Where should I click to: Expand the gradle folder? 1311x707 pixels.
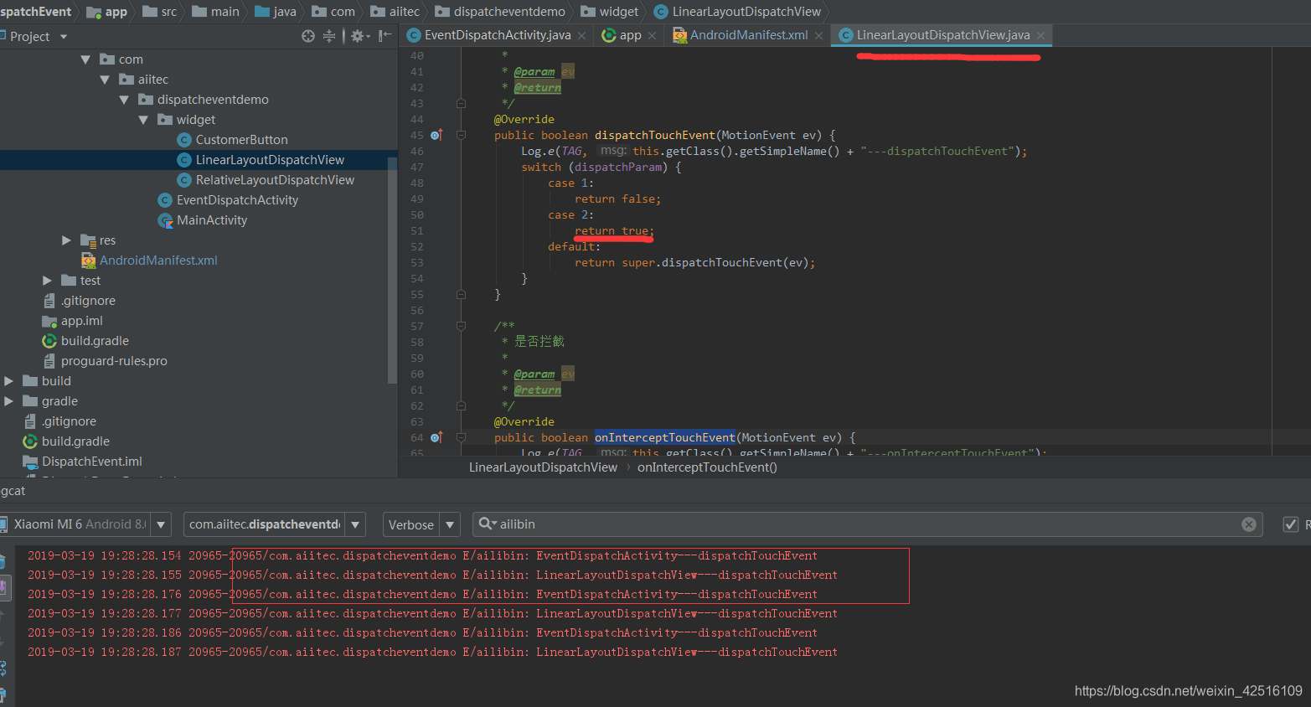tap(8, 401)
